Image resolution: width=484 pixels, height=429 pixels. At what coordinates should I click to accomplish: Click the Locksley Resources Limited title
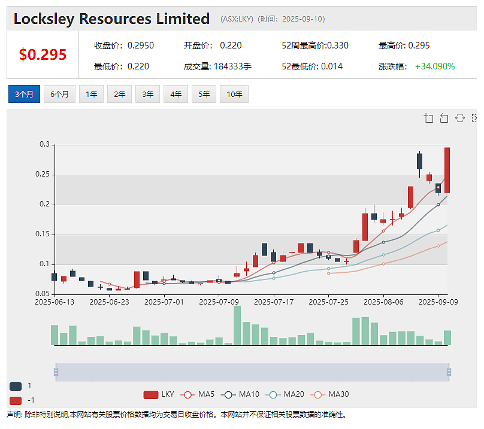pos(111,19)
